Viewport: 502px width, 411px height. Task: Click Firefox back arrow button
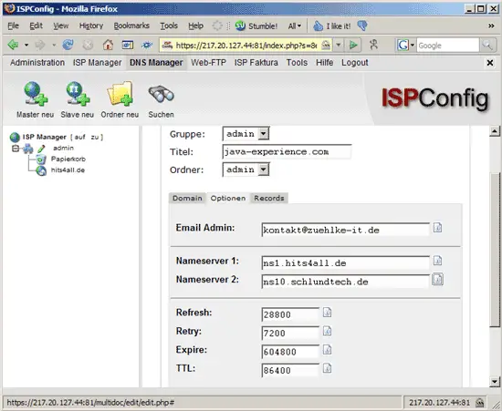pos(13,45)
